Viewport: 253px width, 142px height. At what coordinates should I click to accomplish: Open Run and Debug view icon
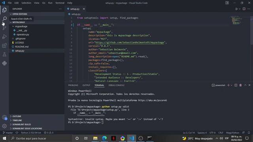coord(4,37)
